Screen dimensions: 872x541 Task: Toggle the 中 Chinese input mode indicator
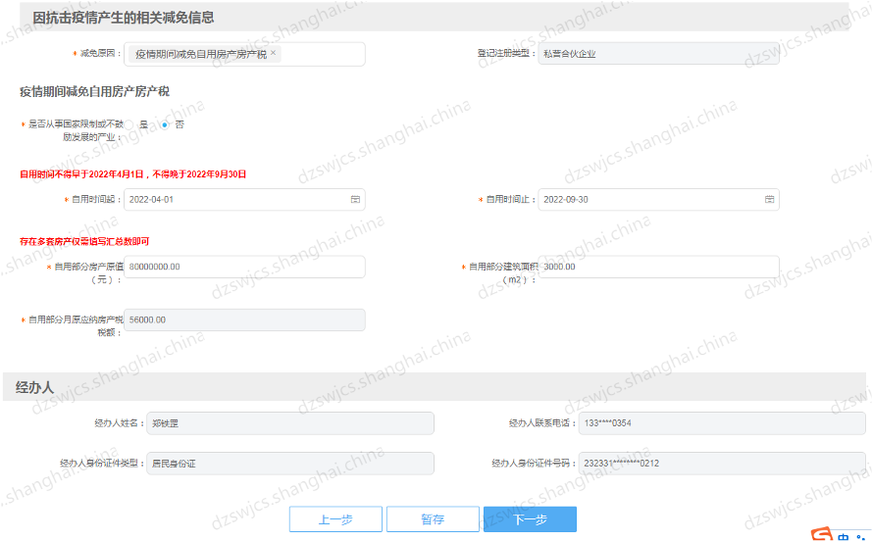click(844, 537)
